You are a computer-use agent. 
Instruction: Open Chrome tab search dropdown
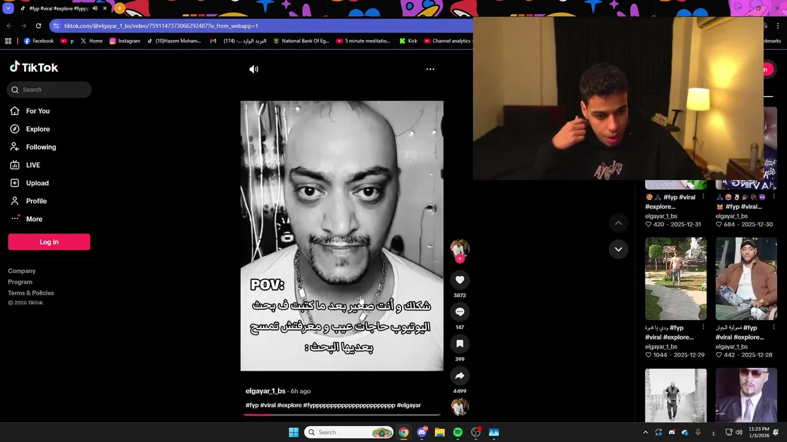7,9
